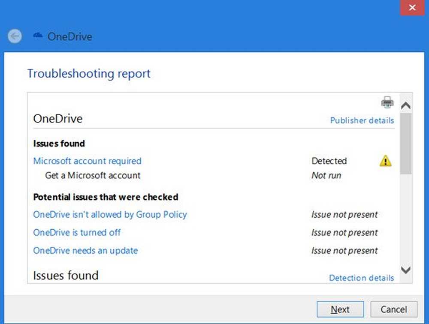
Task: Open Publisher details
Action: click(x=362, y=120)
